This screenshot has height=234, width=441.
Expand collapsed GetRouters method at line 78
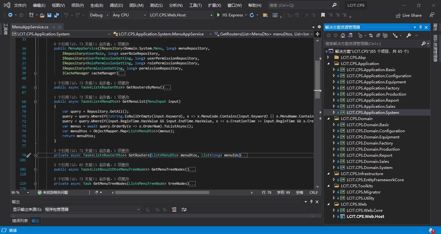pyautogui.click(x=36, y=155)
